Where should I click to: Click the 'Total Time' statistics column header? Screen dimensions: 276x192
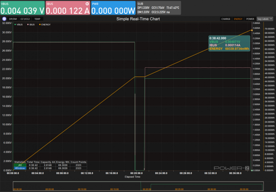(x=33, y=162)
